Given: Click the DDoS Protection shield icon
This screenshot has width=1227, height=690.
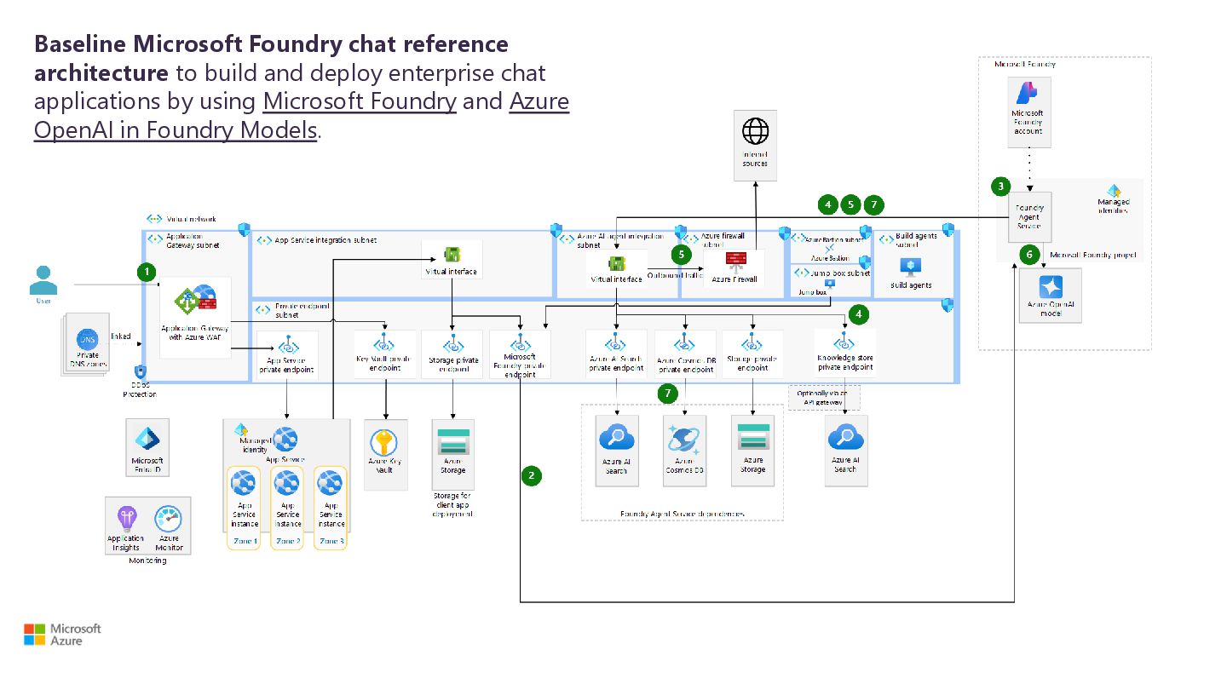Looking at the screenshot, I should 140,372.
